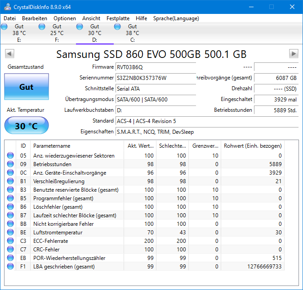Open the Sprache(Language) menu
The image size is (303, 290).
coord(176,18)
